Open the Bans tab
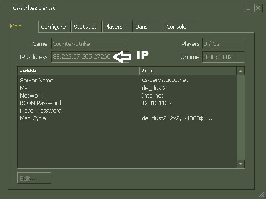 (148, 27)
